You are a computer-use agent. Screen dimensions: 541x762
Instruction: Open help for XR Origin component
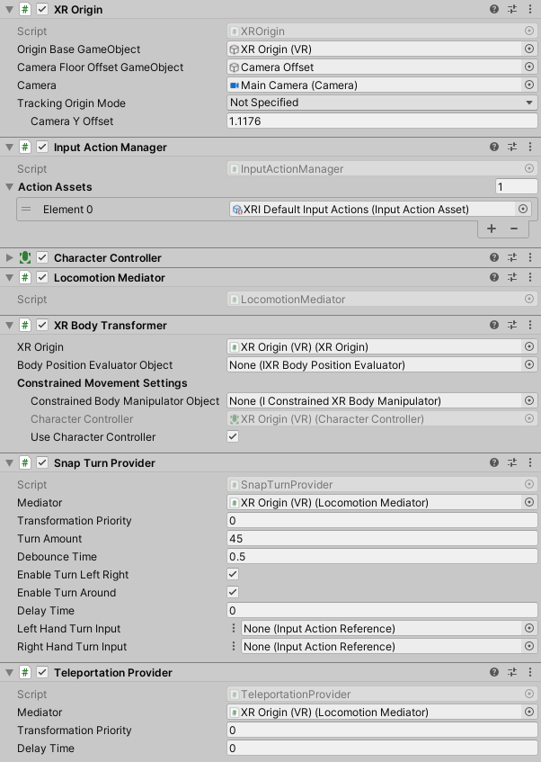click(x=493, y=9)
